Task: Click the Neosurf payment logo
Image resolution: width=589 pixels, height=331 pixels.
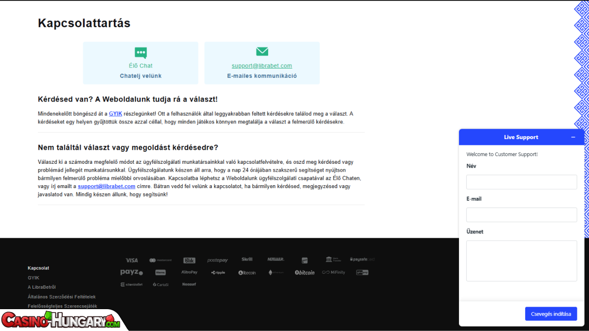Action: coord(189,284)
